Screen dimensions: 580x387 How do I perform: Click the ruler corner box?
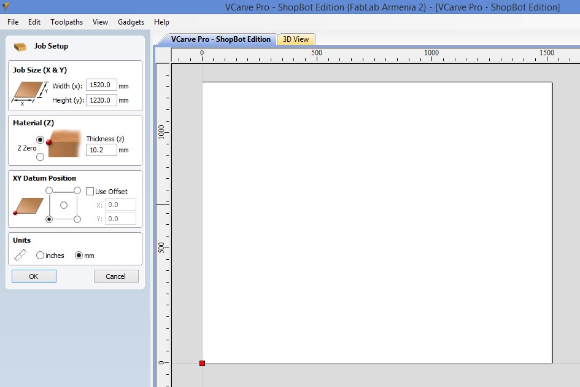(x=163, y=55)
